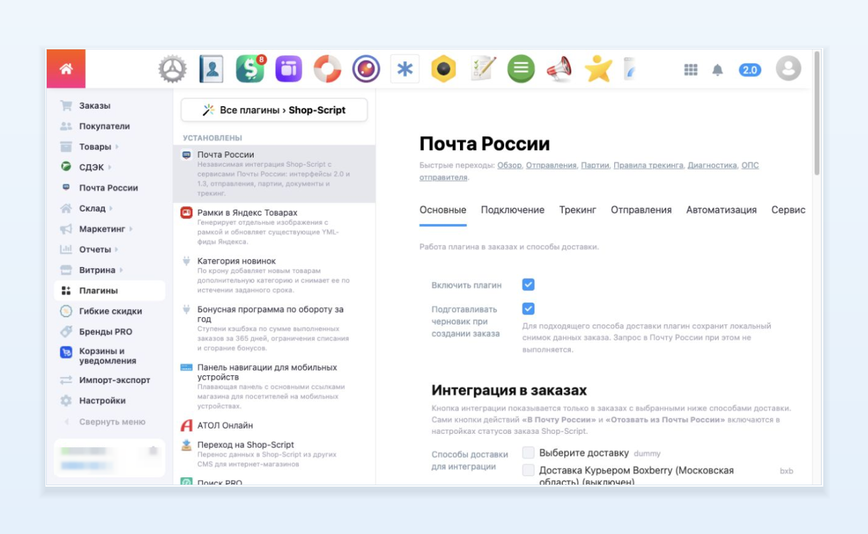Follow the Правила трекинга quick link

point(648,166)
